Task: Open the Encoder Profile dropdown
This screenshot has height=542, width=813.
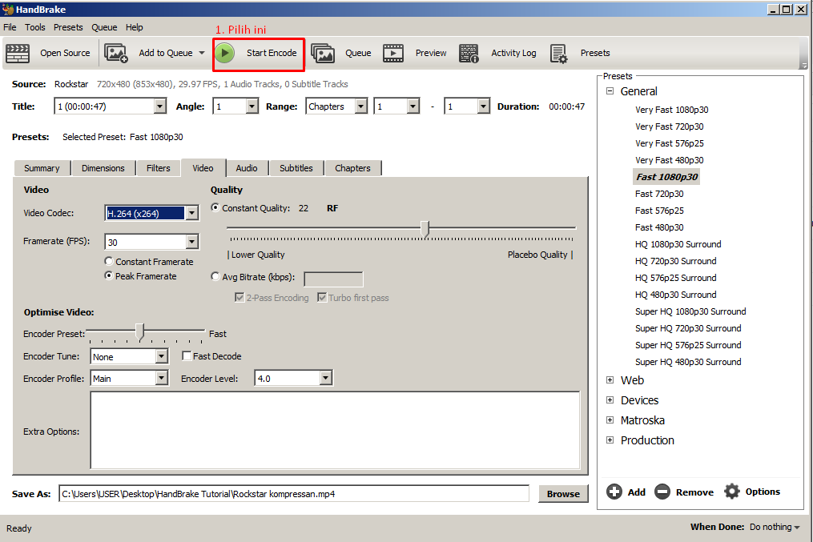Action: (x=162, y=378)
